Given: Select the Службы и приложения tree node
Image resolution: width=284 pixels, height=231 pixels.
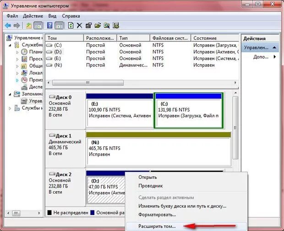Looking at the screenshot, I should [x=28, y=108].
